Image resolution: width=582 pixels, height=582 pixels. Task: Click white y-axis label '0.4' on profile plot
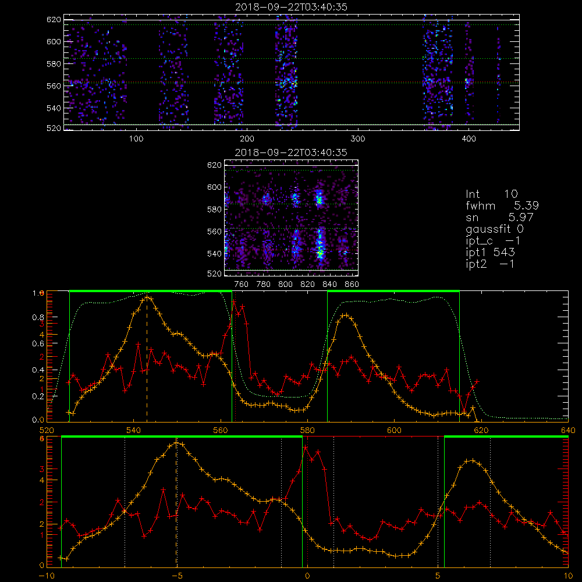point(38,370)
